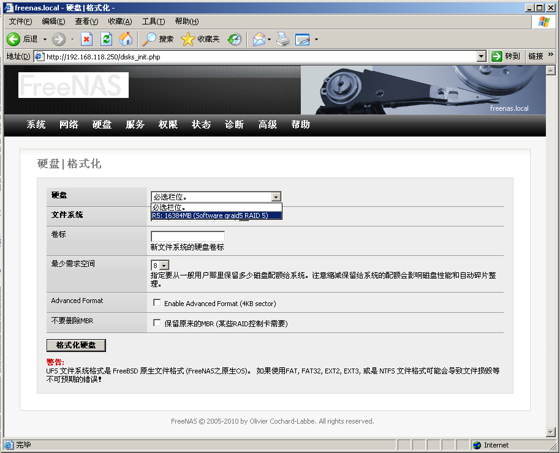The image size is (560, 453).
Task: Click the 完毕 status bar text
Action: tap(23, 445)
